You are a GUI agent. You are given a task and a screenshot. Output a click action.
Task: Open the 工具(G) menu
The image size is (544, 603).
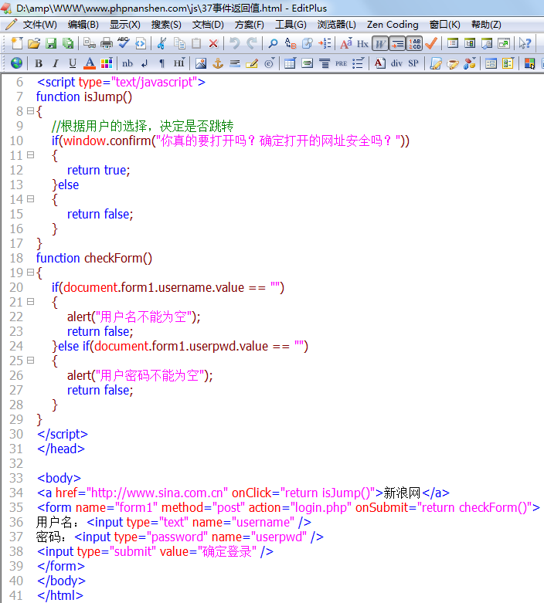coord(291,25)
